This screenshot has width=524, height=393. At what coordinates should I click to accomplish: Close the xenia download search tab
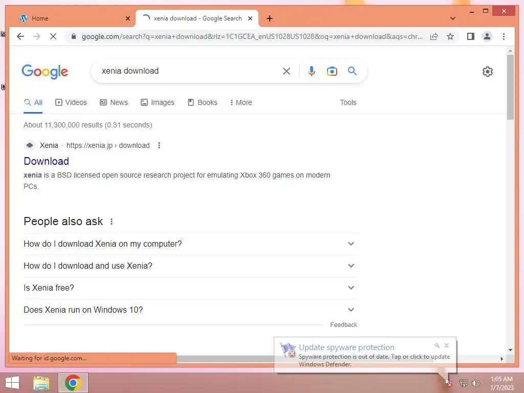coord(250,18)
